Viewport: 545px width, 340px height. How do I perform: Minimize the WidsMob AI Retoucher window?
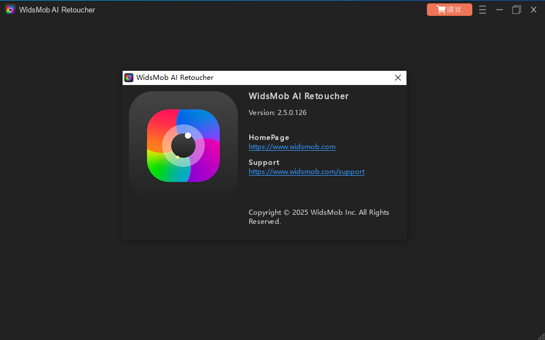click(500, 10)
